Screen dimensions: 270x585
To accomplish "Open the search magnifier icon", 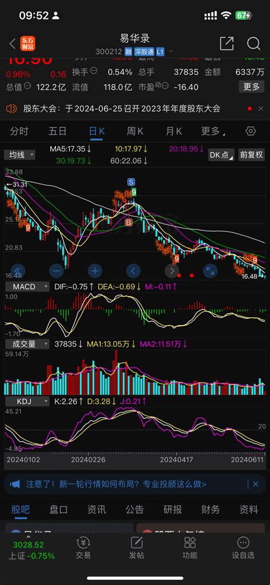I will pyautogui.click(x=253, y=43).
